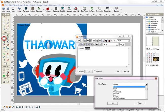This screenshot has height=112, width=165.
Task: Click OK in the Link Editor
Action: 113,103
